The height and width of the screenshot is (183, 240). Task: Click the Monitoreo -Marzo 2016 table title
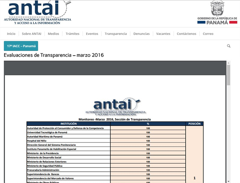[x=115, y=119]
